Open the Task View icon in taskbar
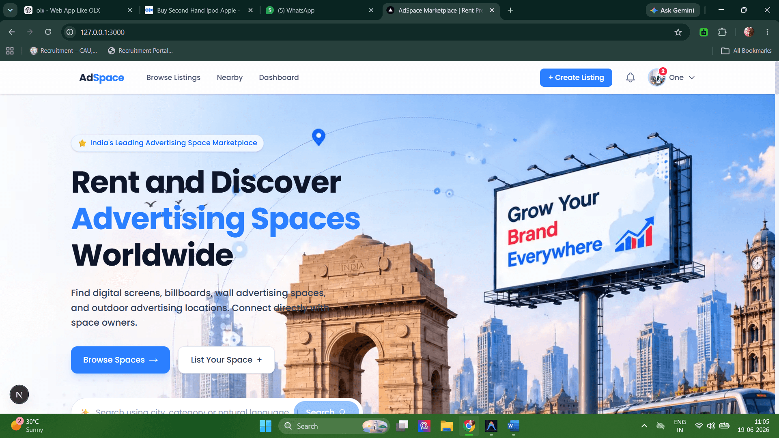Screen dimensions: 779x438 click(x=402, y=426)
